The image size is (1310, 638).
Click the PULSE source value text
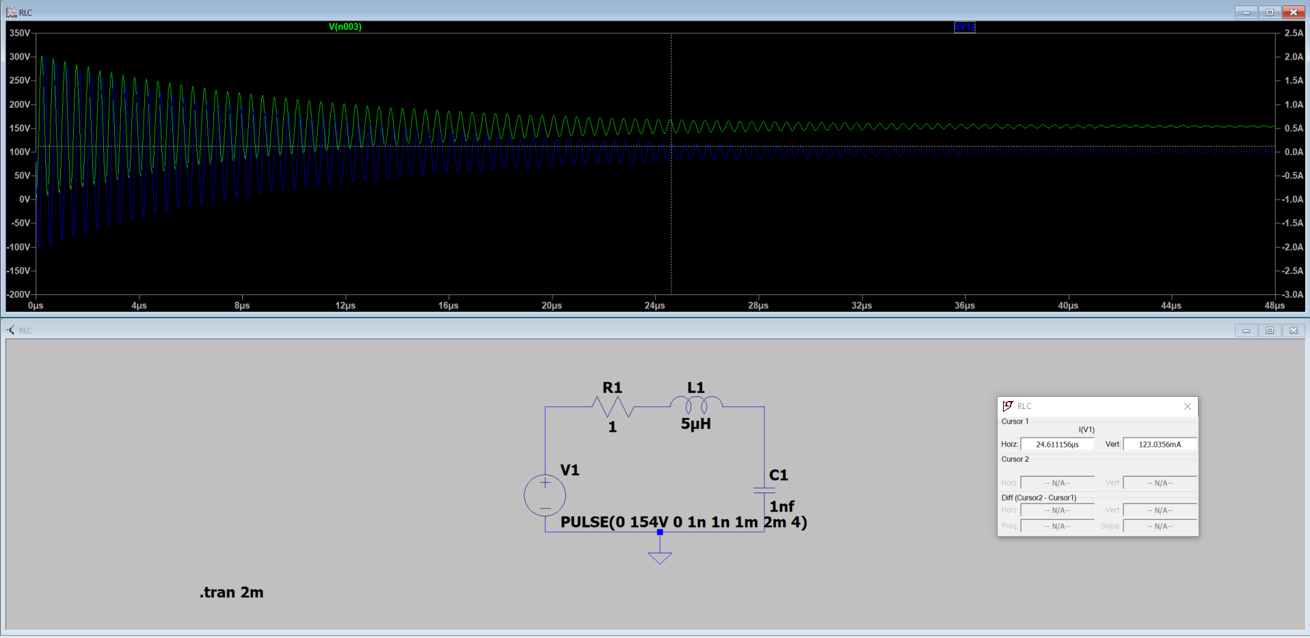pyautogui.click(x=684, y=522)
